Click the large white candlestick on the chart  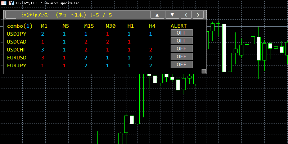pos(224,48)
